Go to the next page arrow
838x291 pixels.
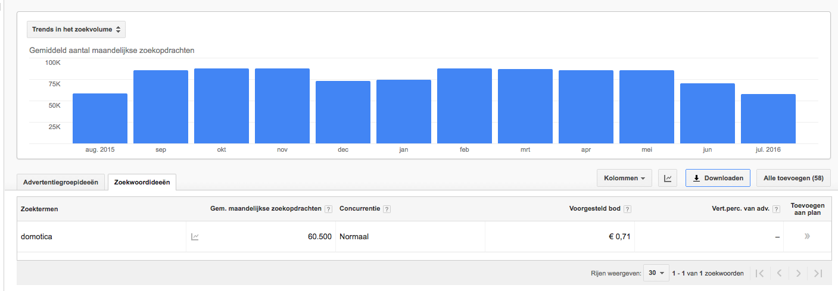(799, 273)
